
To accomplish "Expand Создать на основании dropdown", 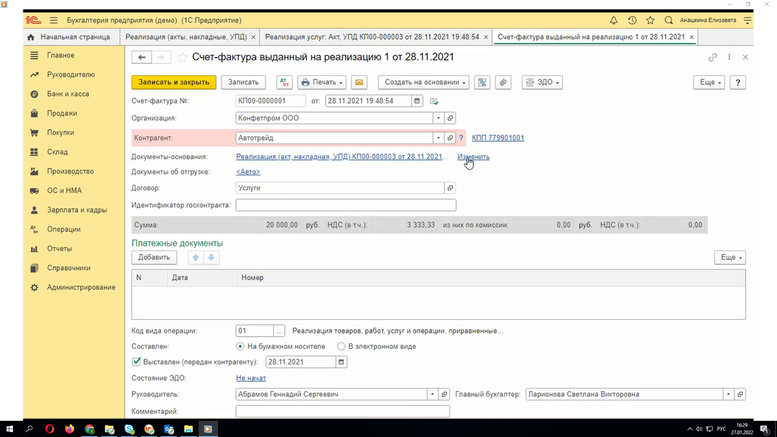I will click(x=422, y=82).
